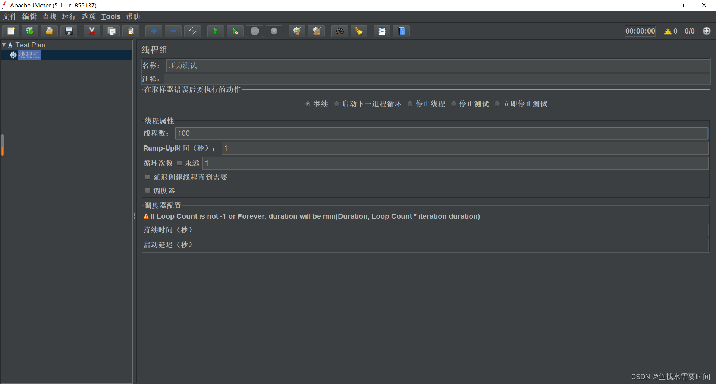Click the Shutdown test icon
This screenshot has width=716, height=384.
coord(274,31)
